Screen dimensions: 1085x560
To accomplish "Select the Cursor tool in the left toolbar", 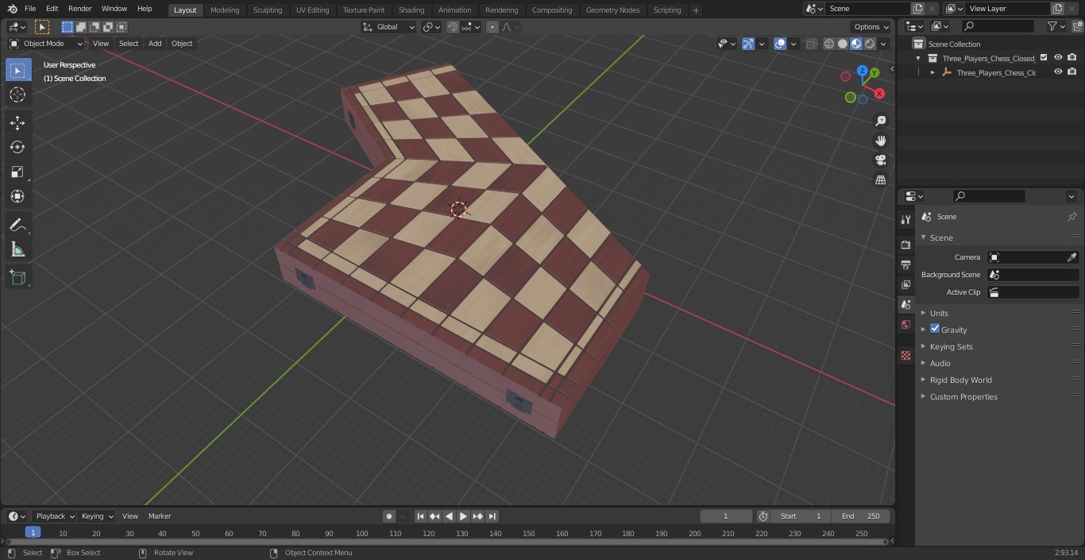I will click(17, 95).
